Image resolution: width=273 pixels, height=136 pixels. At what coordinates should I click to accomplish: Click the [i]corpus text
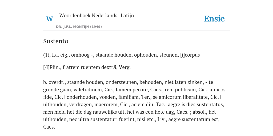tap(190, 55)
